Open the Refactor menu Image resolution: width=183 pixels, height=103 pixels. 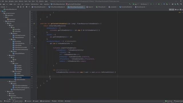pyautogui.click(x=21, y=1)
